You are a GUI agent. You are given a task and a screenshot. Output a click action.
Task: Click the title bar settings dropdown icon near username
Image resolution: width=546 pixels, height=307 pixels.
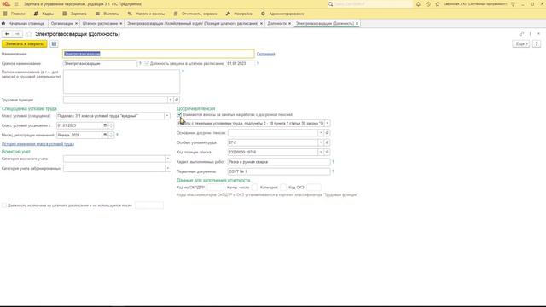click(x=513, y=4)
